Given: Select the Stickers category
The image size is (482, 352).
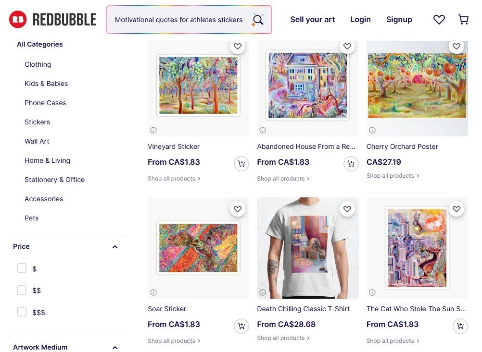Looking at the screenshot, I should point(37,122).
